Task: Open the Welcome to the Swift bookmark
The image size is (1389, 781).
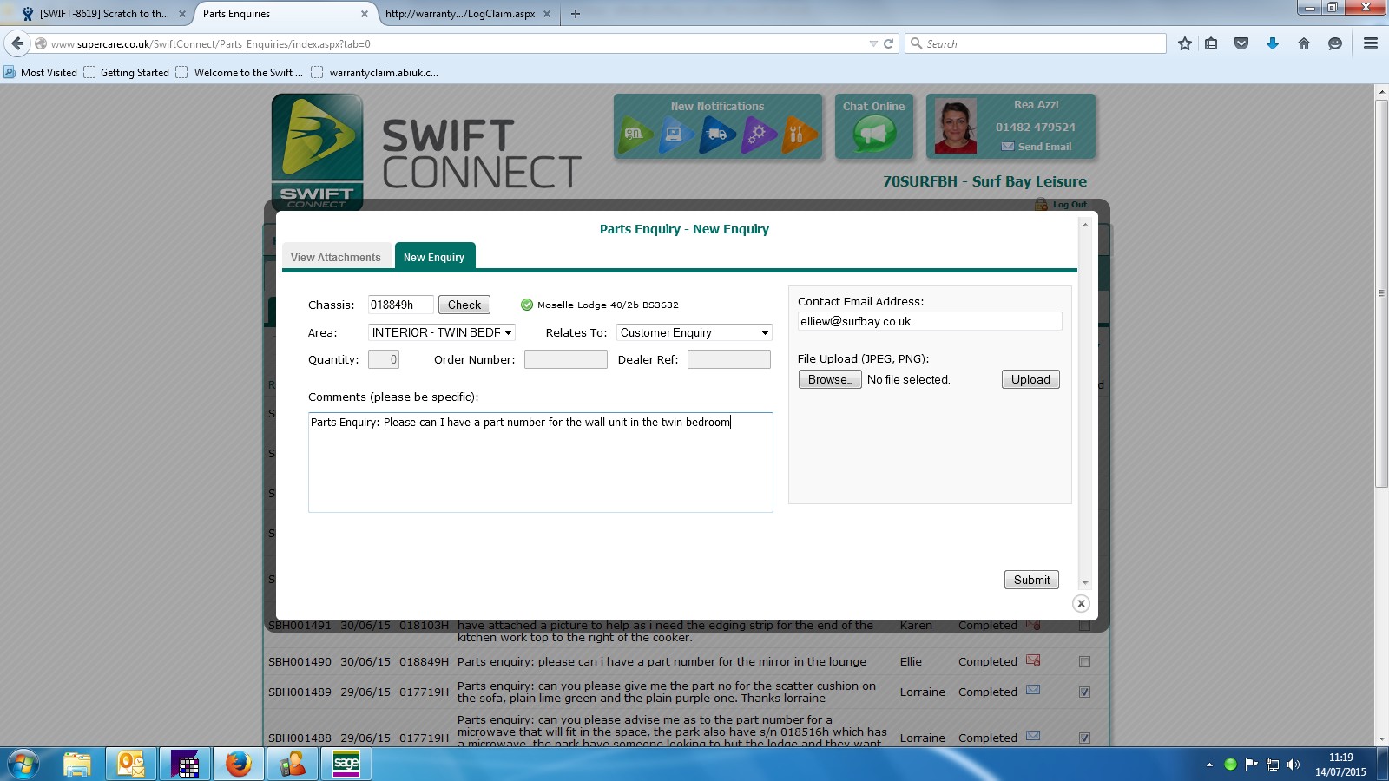Action: point(240,73)
